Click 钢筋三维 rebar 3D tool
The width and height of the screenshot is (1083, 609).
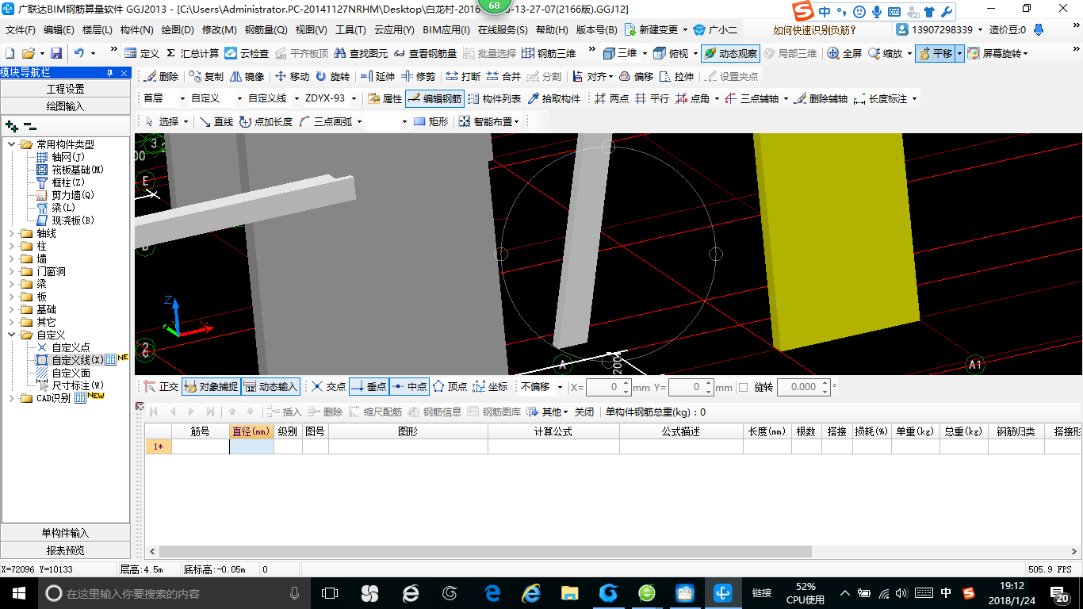[549, 53]
